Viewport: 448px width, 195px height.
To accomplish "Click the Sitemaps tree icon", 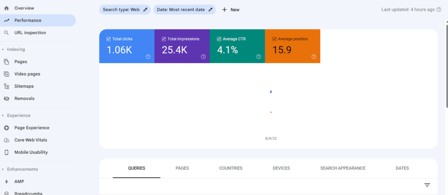I will click(x=6, y=86).
